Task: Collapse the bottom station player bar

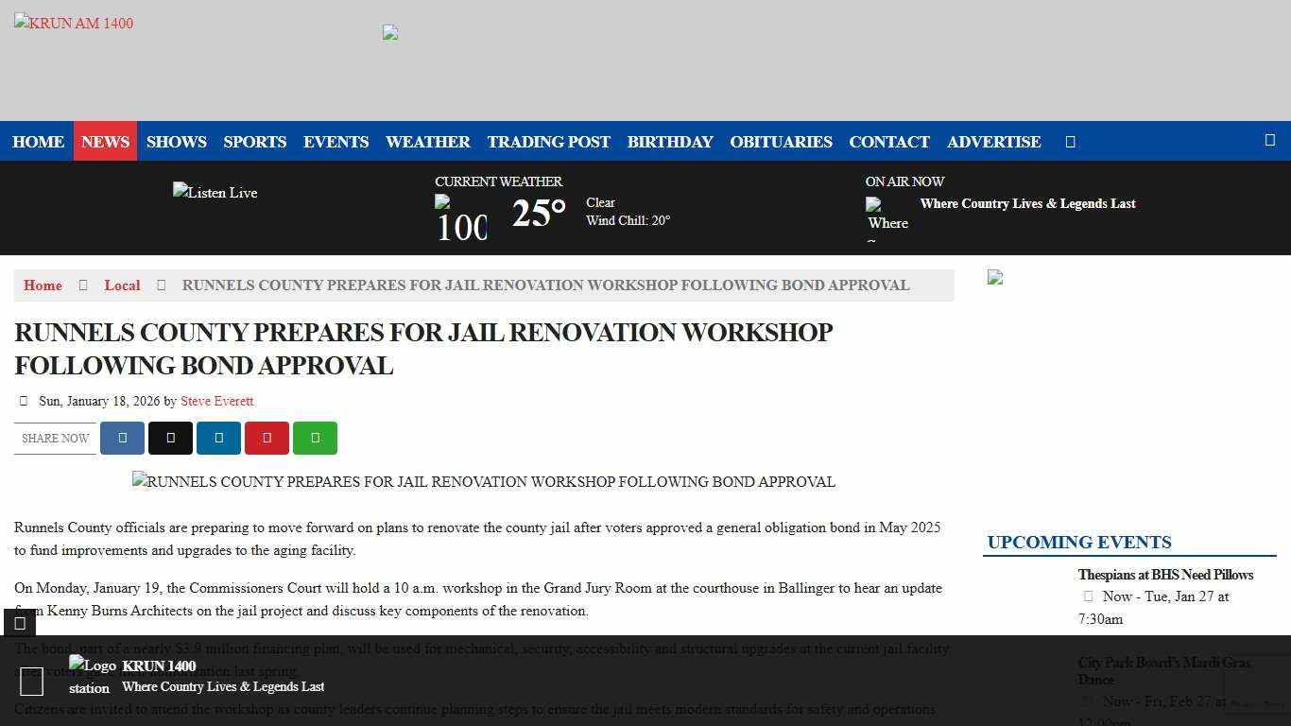Action: pyautogui.click(x=19, y=623)
